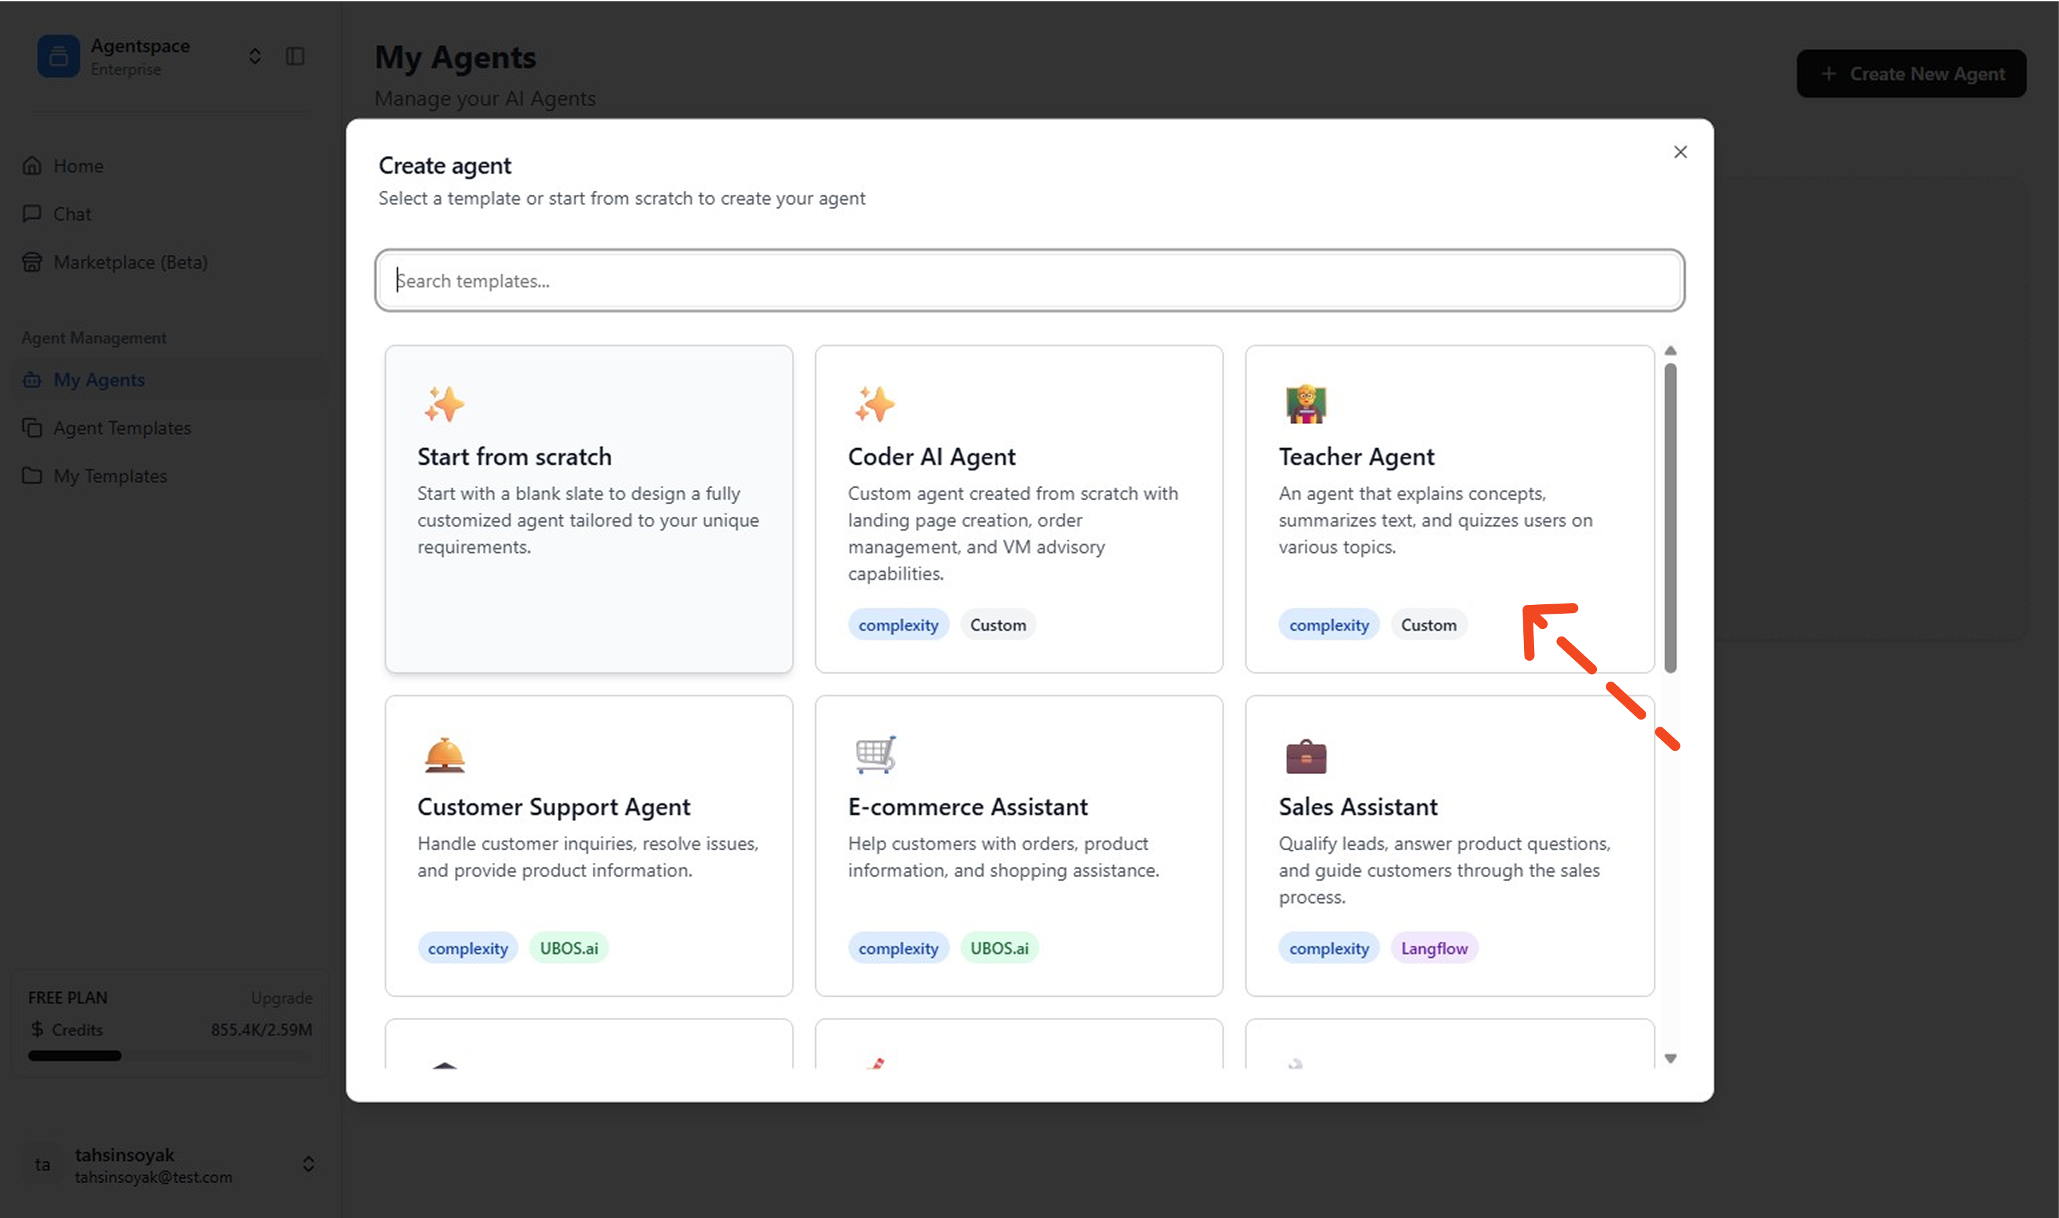
Task: Toggle the sidebar collapse icon
Action: click(x=295, y=56)
